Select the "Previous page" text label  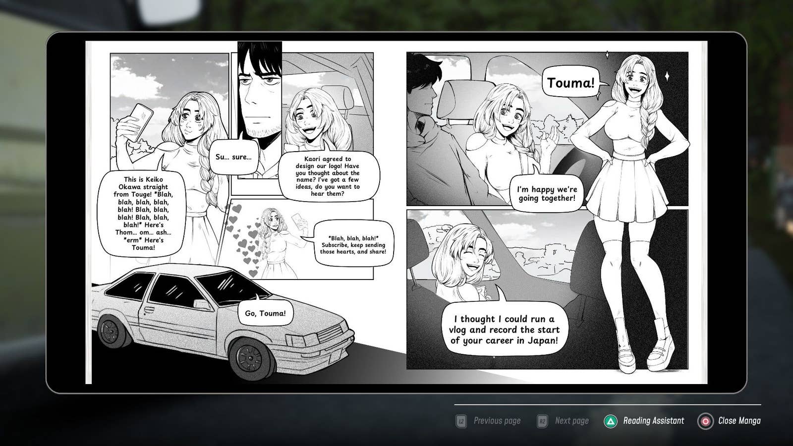[497, 421]
